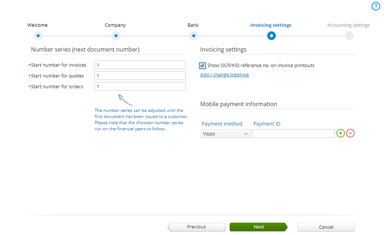Remove the payment method with the red minus icon
The width and height of the screenshot is (386, 235).
350,134
